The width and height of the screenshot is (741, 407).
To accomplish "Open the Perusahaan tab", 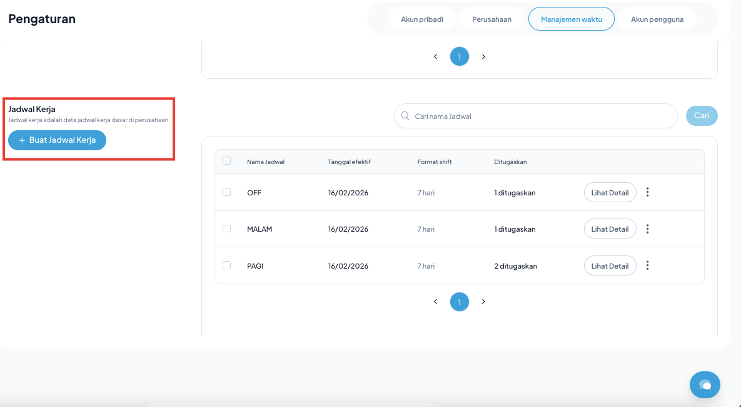I will point(491,19).
